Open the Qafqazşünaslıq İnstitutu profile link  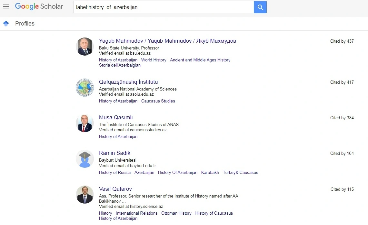(x=128, y=82)
